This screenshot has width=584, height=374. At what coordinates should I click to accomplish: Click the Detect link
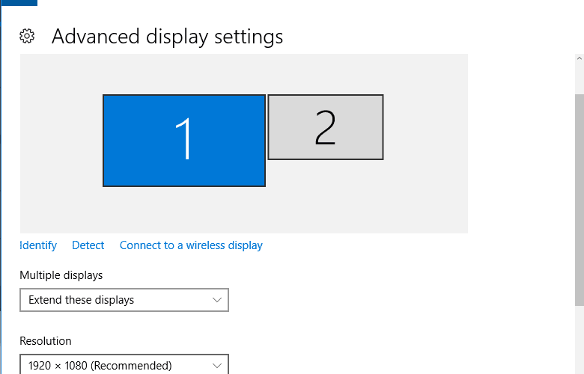click(x=88, y=245)
